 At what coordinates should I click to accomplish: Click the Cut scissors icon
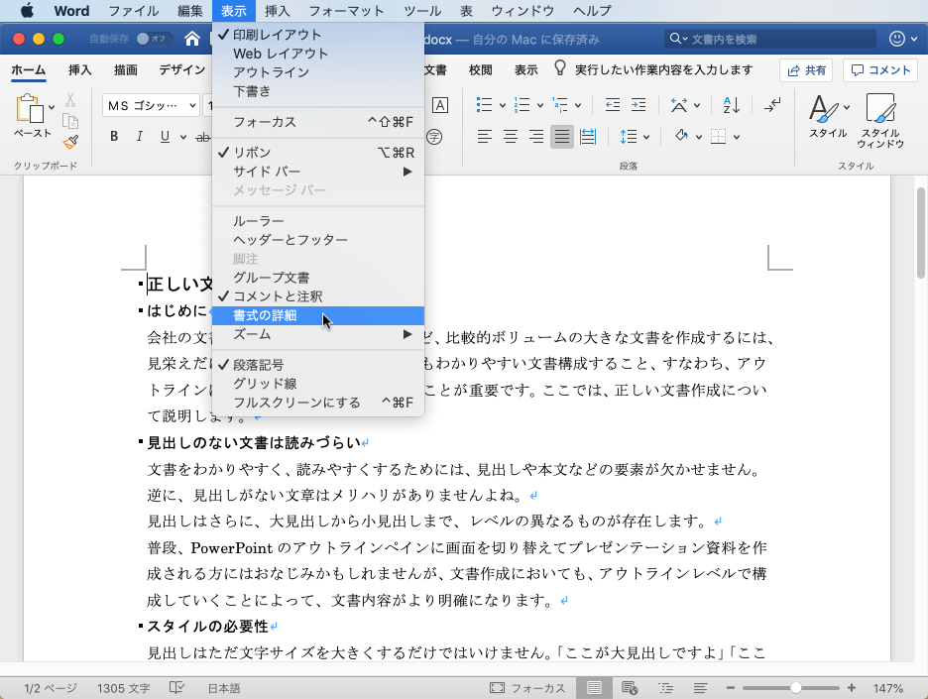[x=70, y=99]
